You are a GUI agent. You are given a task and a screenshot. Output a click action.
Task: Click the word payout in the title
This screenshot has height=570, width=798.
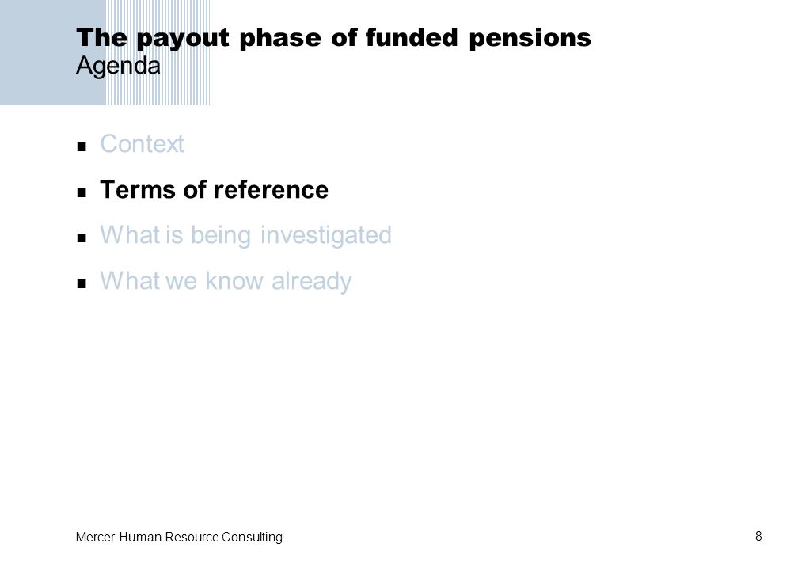tap(183, 40)
